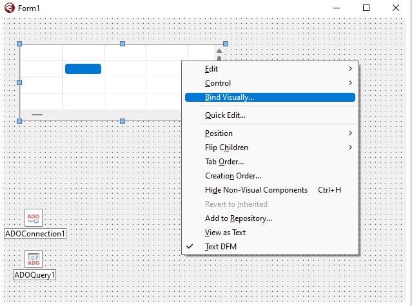Screen dimensions: 412x306
Task: Click the grid's bottom-center resize handle
Action: click(123, 120)
